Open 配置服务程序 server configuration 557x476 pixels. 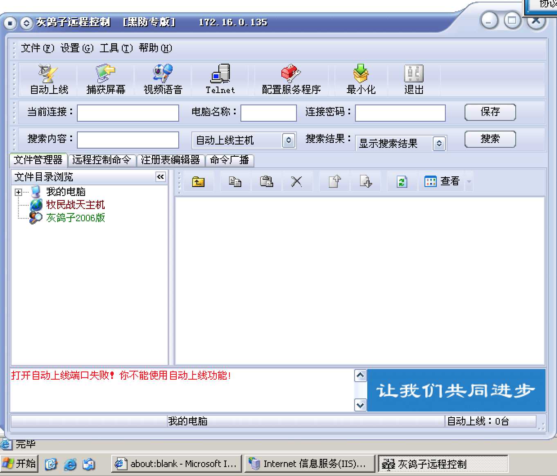coord(291,80)
